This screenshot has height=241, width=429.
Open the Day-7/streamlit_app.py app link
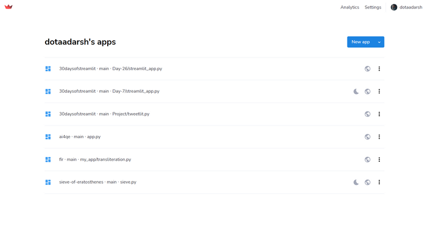[109, 92]
